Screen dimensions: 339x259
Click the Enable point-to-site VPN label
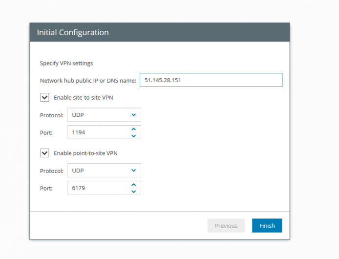pos(85,153)
